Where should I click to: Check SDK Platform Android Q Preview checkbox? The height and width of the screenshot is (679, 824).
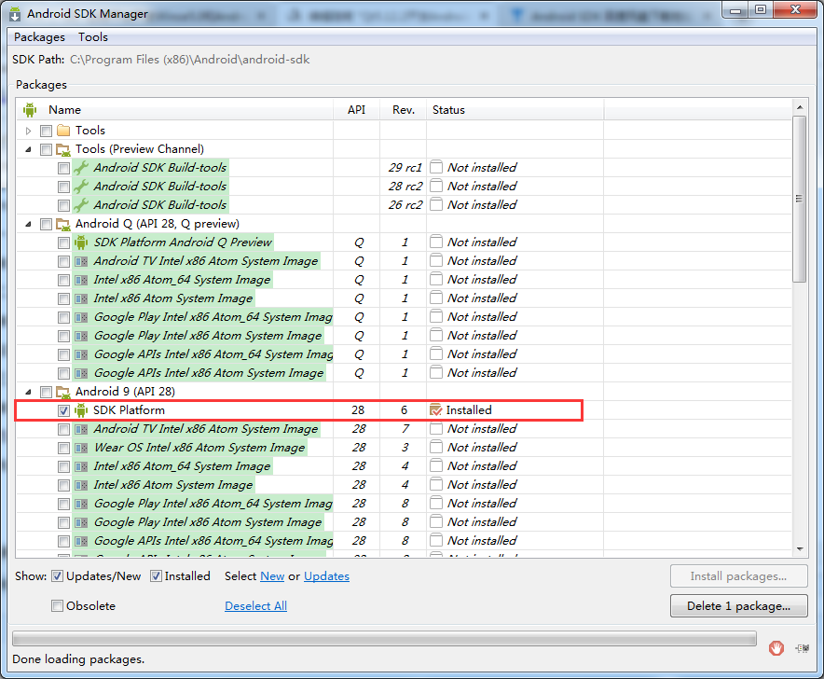[x=63, y=243]
